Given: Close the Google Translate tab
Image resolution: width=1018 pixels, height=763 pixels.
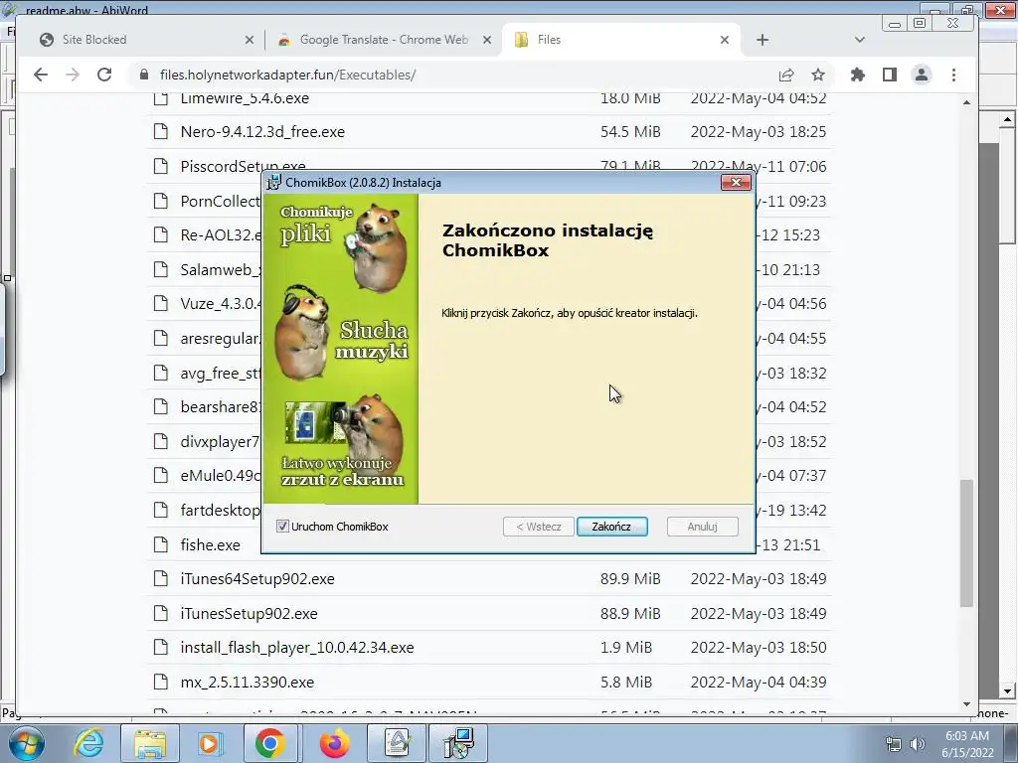Looking at the screenshot, I should coord(487,40).
